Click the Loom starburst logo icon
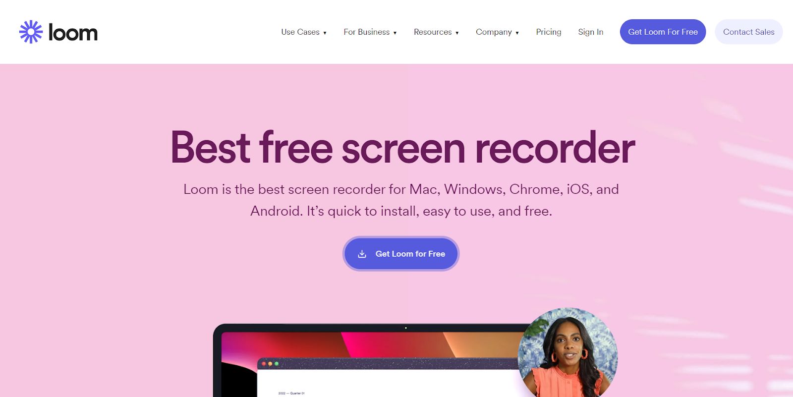Screen dimensions: 793x397 click(31, 32)
